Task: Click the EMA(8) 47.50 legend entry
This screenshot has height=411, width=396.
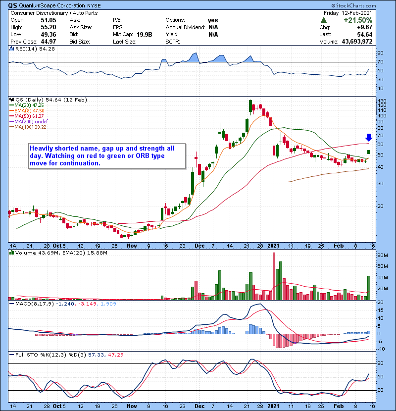Action: point(27,111)
